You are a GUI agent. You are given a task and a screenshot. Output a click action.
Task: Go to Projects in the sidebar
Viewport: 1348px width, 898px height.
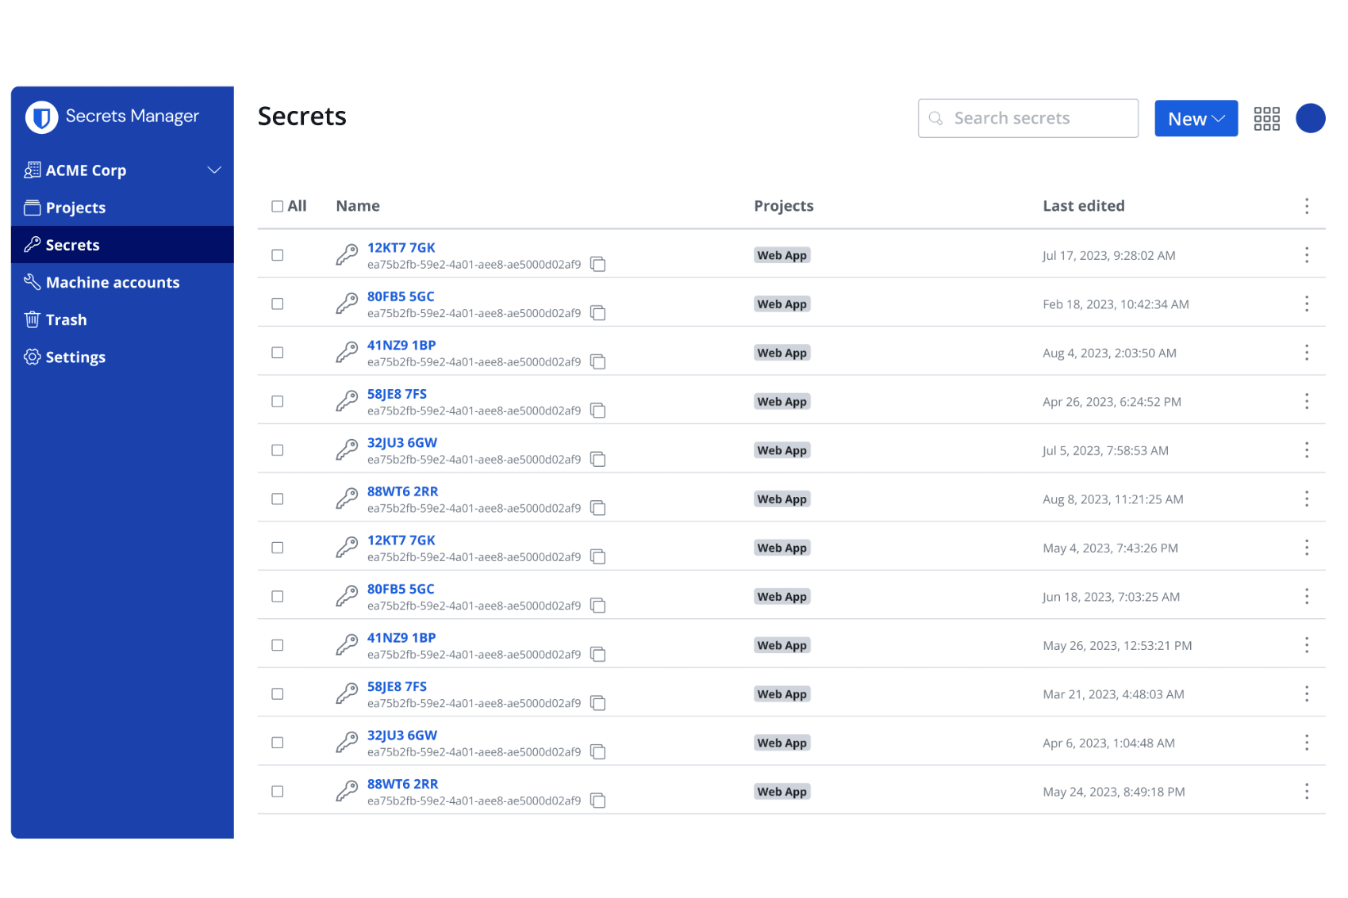click(75, 208)
